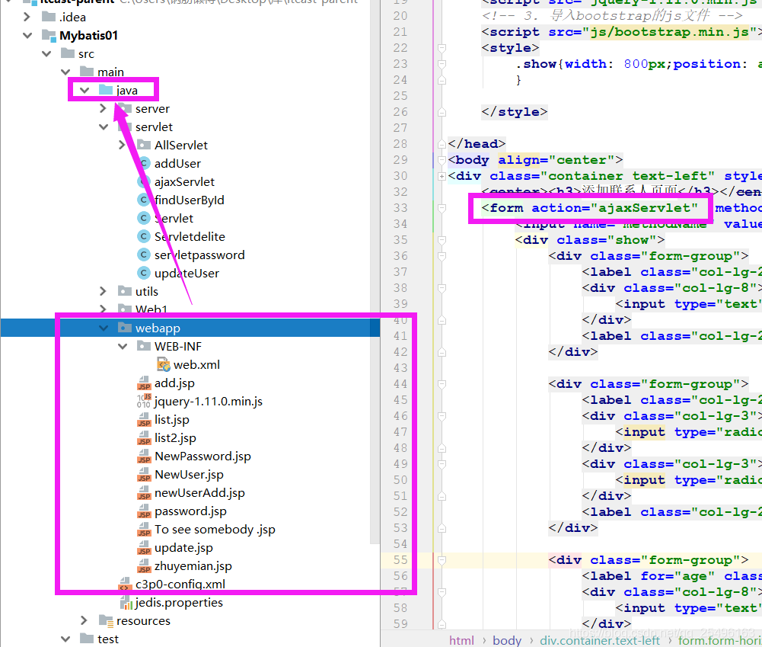Expand the utils package chevron

coord(103,291)
